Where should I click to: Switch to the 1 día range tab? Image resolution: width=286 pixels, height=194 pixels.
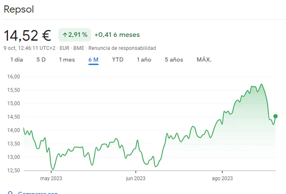point(17,59)
